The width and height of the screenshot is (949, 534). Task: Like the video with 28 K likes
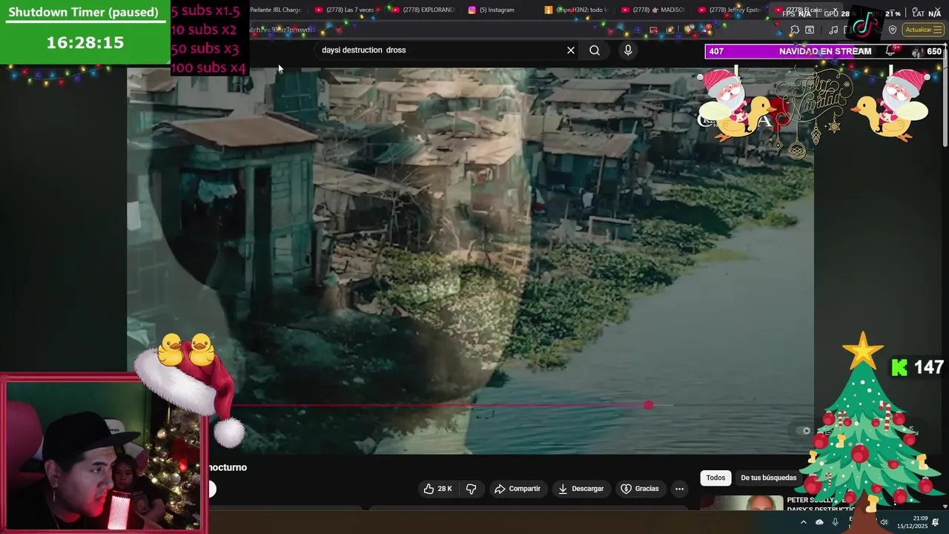[x=437, y=489]
